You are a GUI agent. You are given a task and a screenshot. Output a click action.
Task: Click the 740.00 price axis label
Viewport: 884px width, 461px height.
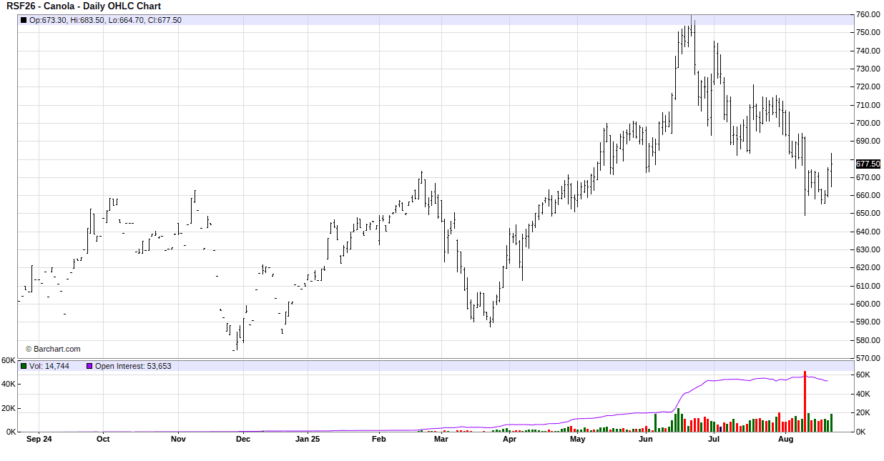coord(868,51)
